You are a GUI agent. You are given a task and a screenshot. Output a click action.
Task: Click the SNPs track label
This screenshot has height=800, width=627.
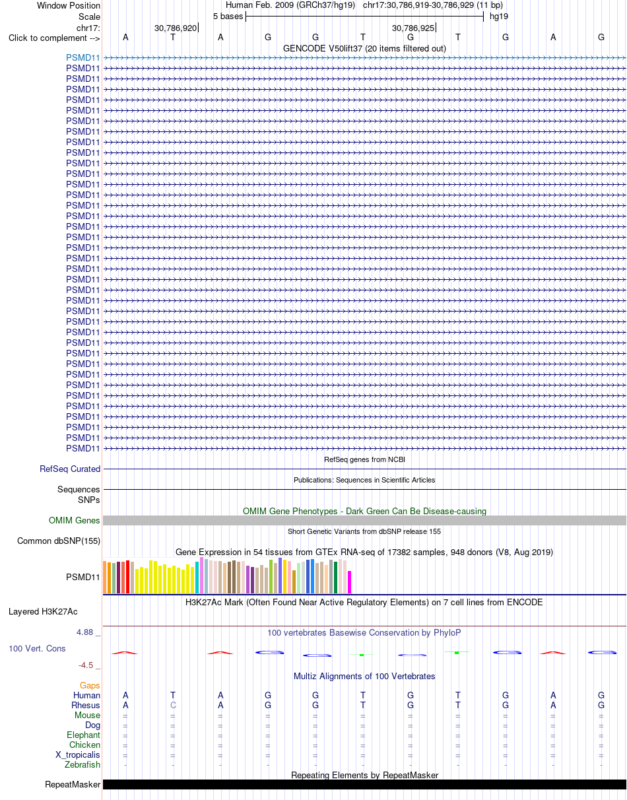(x=89, y=500)
